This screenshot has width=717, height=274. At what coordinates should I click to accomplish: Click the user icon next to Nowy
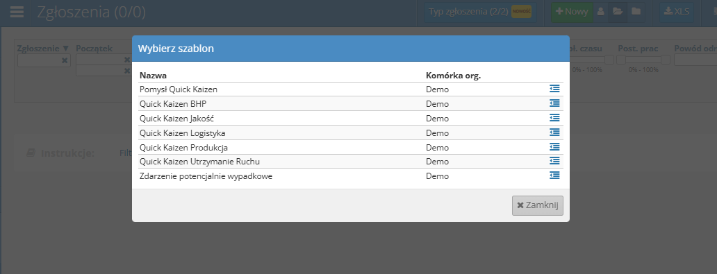coord(601,12)
